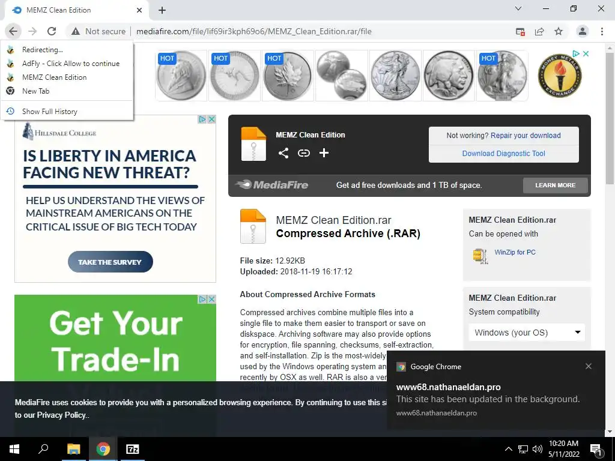
Task: Choose Redirecting... from the history dropdown
Action: tap(67, 50)
